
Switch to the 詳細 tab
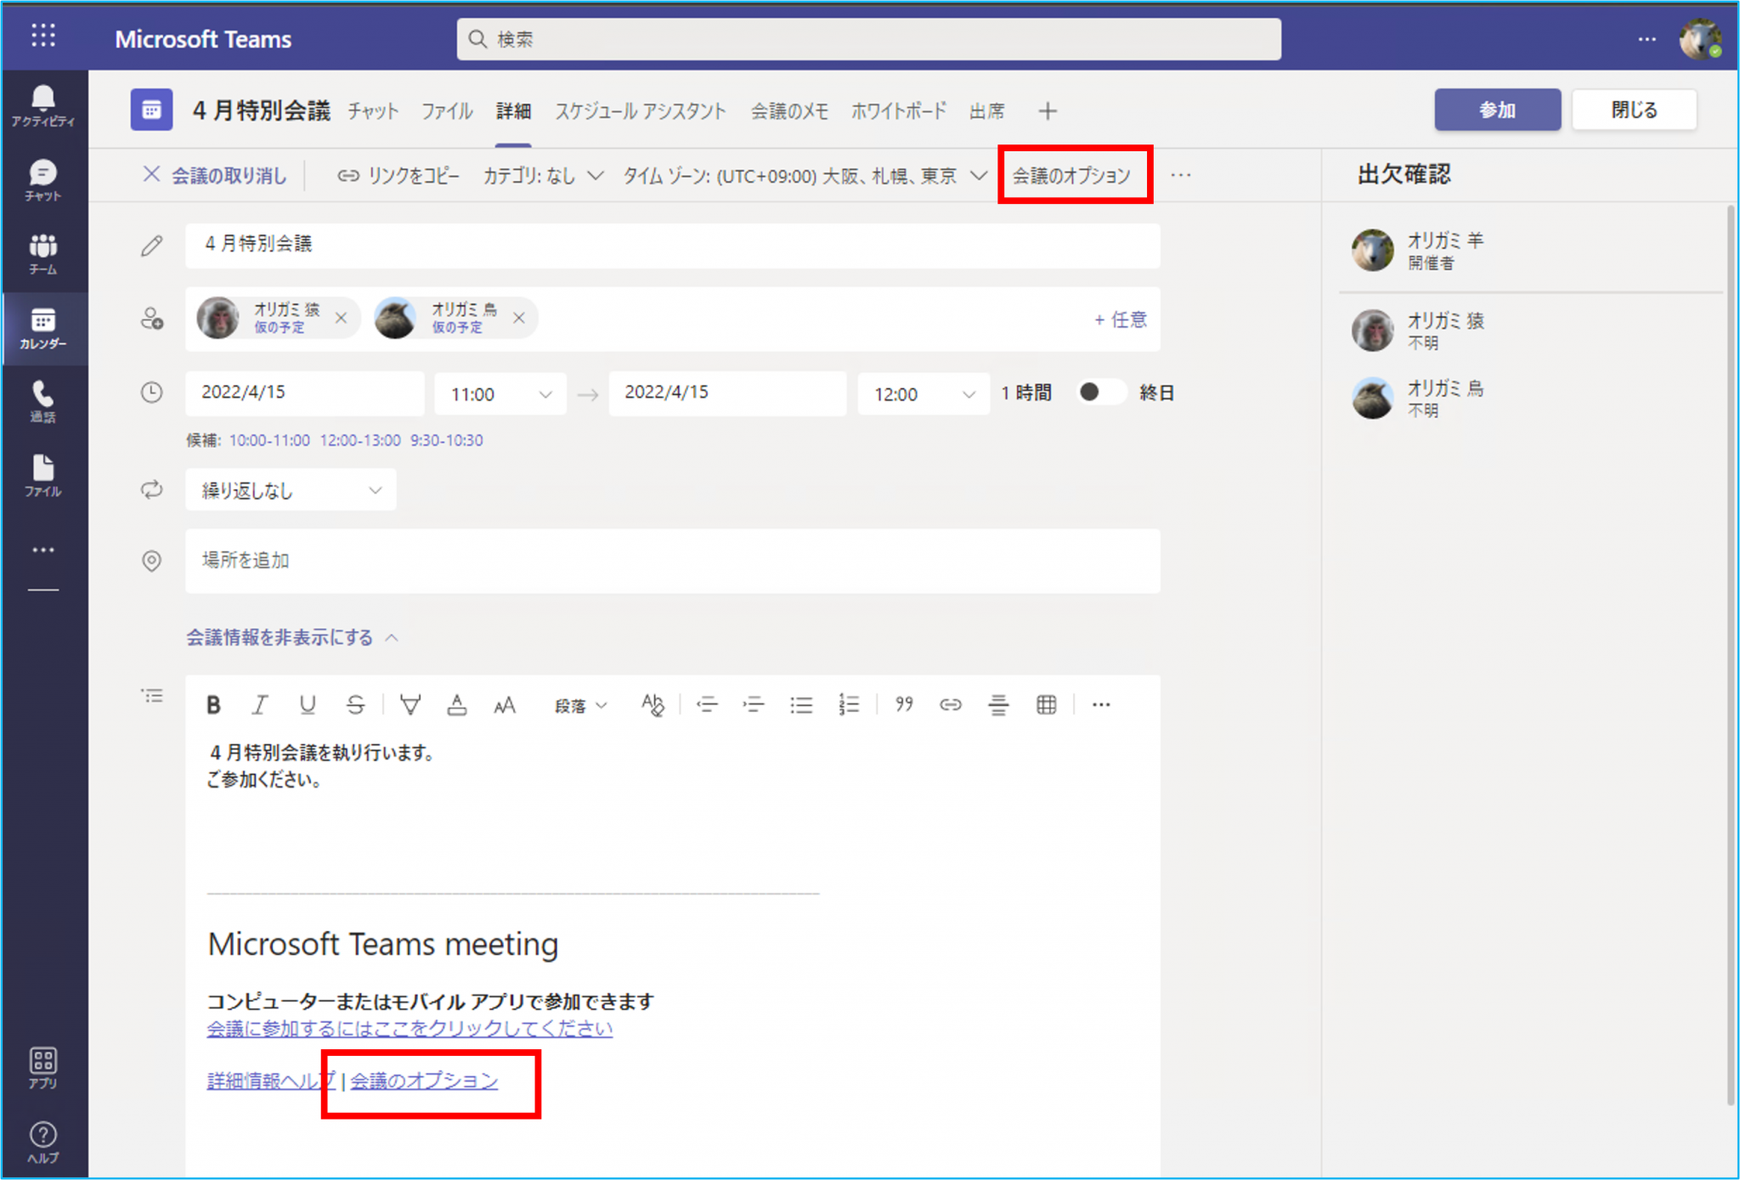point(514,110)
